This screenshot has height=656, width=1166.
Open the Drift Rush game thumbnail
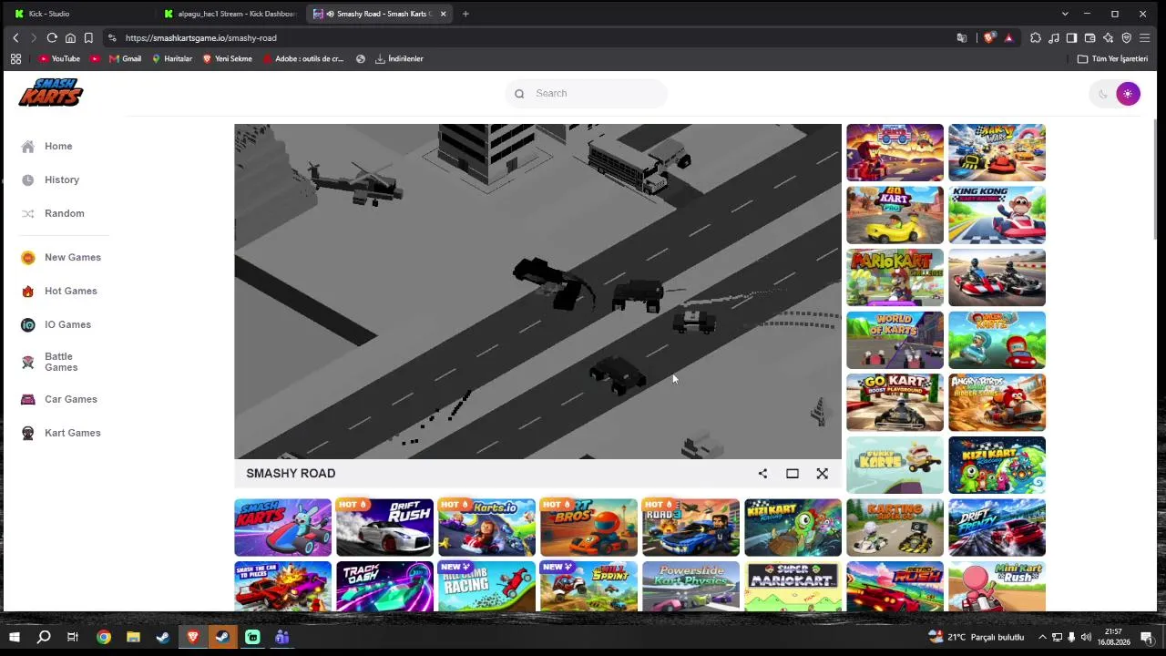click(385, 527)
